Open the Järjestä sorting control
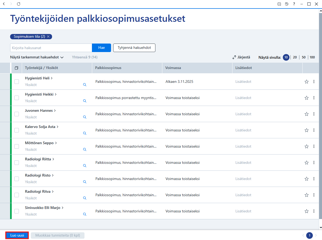Viewport: 322px width, 240px height. click(241, 57)
